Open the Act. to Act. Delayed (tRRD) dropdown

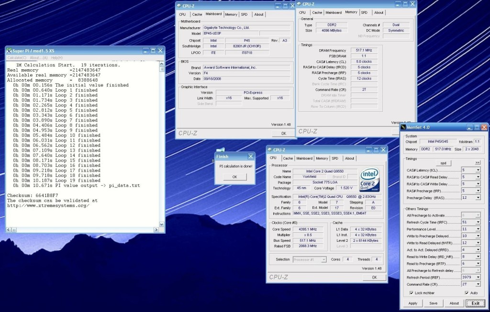click(x=478, y=249)
